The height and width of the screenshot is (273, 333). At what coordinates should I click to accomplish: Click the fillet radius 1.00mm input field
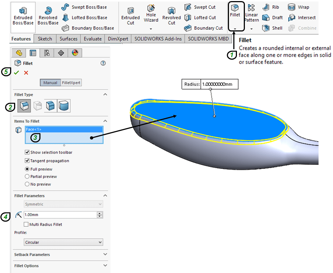pyautogui.click(x=60, y=215)
